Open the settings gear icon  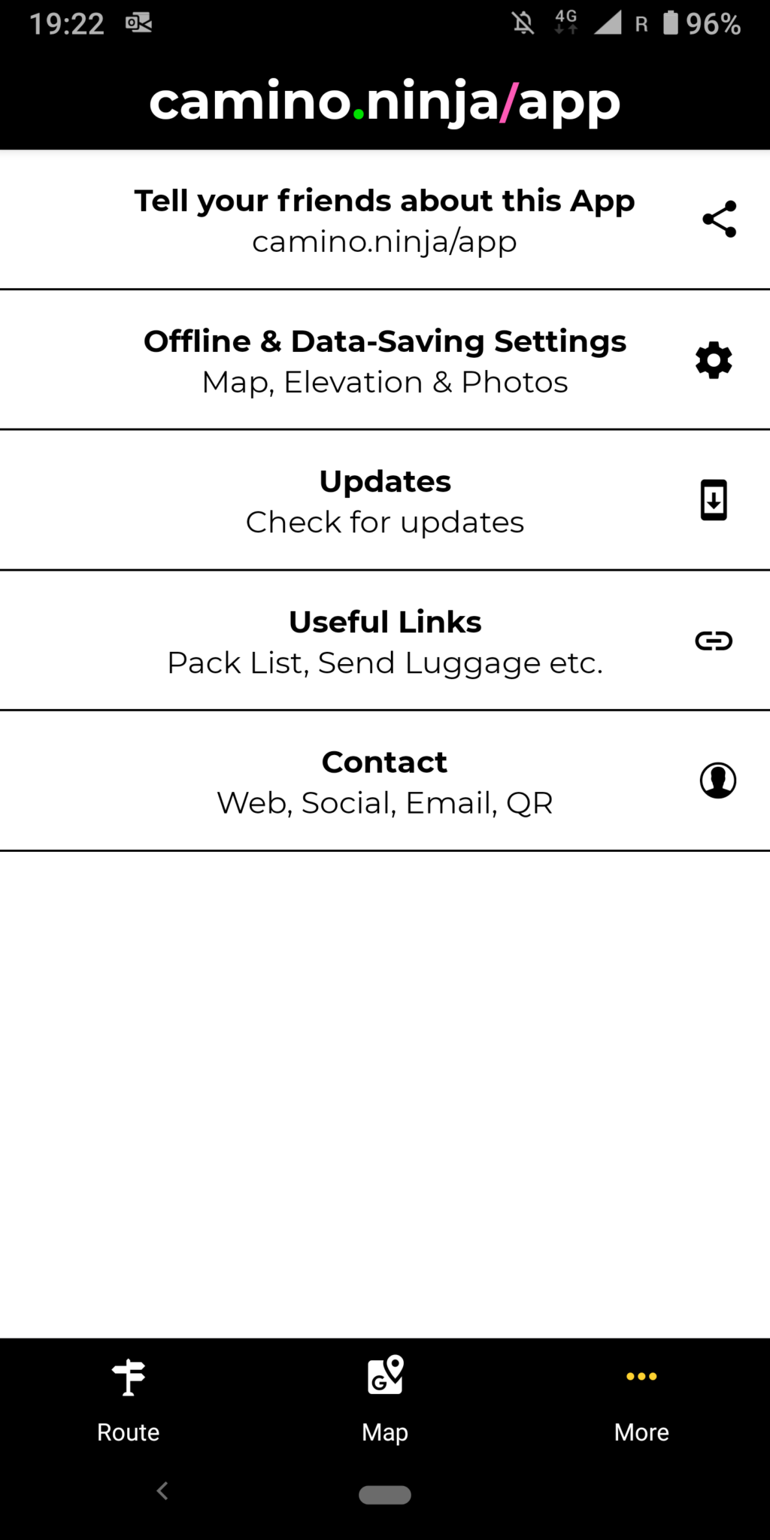[714, 360]
